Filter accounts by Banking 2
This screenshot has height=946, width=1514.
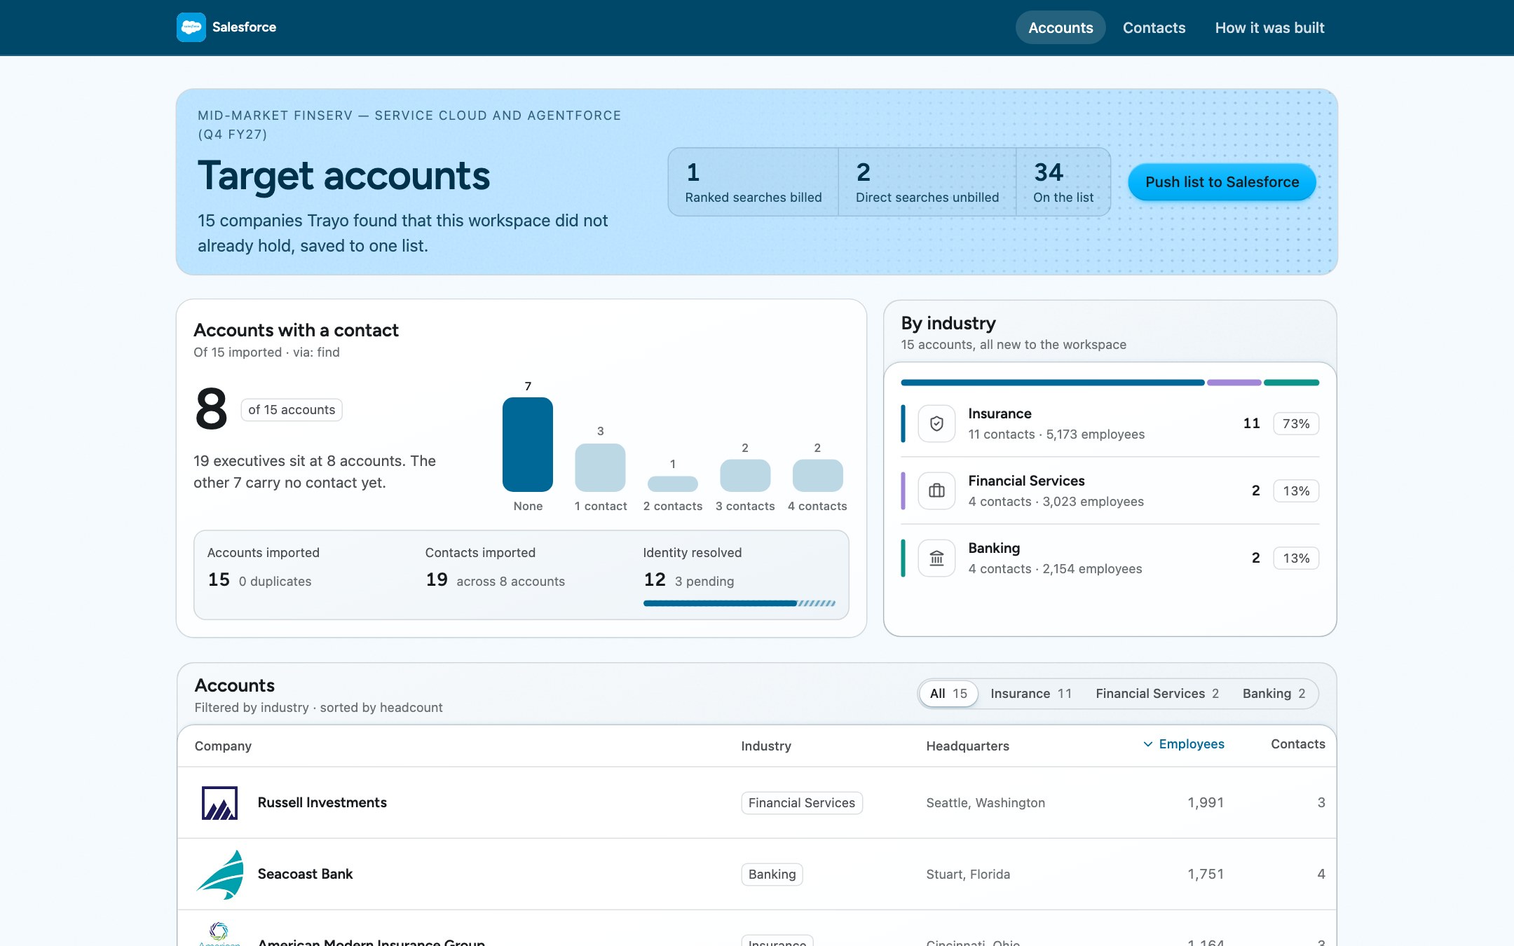[x=1274, y=694]
